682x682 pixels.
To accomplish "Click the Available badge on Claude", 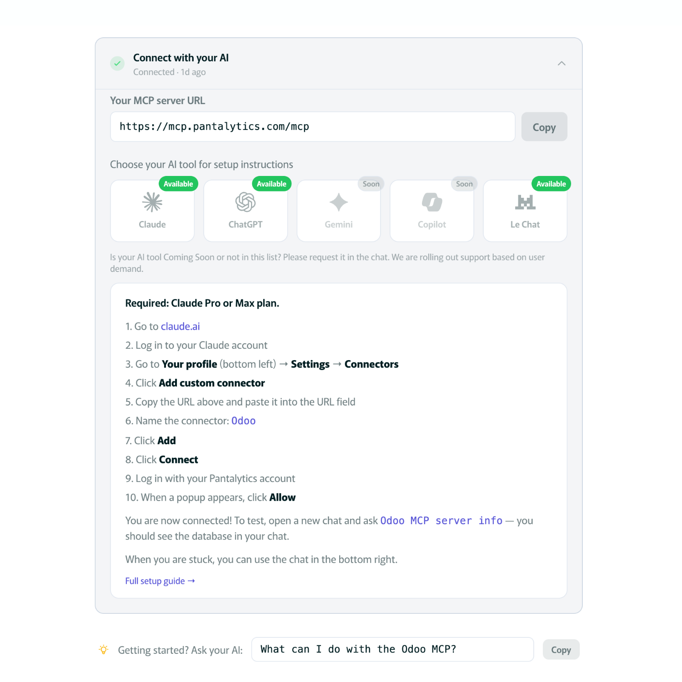I will tap(178, 184).
